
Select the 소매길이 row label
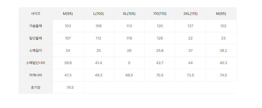(36, 51)
